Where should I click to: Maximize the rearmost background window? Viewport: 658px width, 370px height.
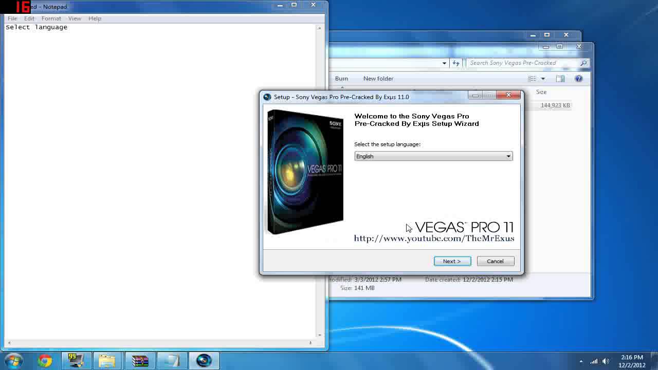tap(547, 35)
